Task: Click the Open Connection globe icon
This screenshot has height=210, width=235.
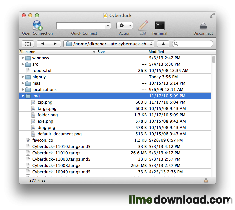Action: coord(37,26)
